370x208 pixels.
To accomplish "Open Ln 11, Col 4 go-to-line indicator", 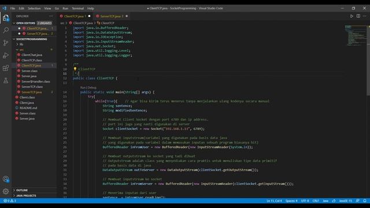I will pos(274,201).
